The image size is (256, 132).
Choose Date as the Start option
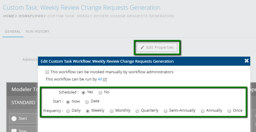coord(87,102)
